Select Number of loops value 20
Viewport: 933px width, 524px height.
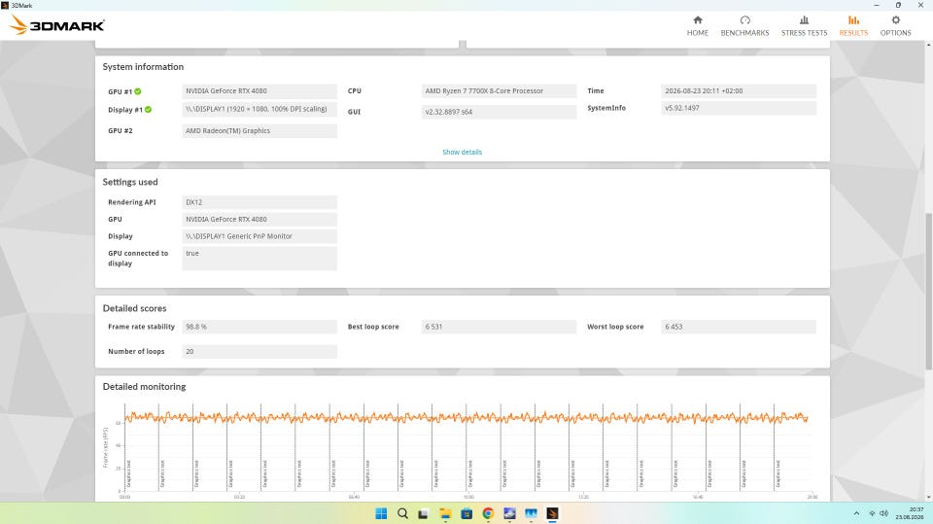point(259,351)
